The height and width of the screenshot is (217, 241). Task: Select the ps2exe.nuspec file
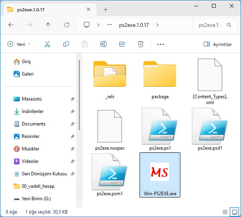[110, 130]
